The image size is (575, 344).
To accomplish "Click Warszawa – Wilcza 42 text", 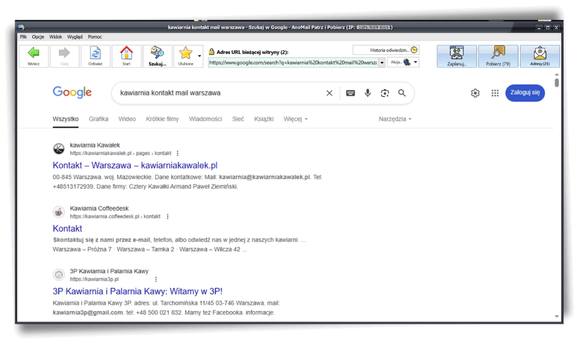I will click(x=210, y=250).
